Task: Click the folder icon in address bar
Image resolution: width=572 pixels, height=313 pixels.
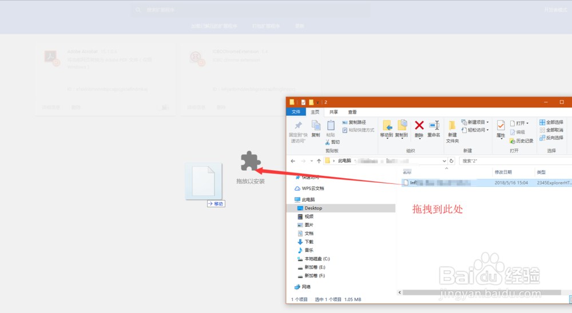Action: (x=328, y=160)
